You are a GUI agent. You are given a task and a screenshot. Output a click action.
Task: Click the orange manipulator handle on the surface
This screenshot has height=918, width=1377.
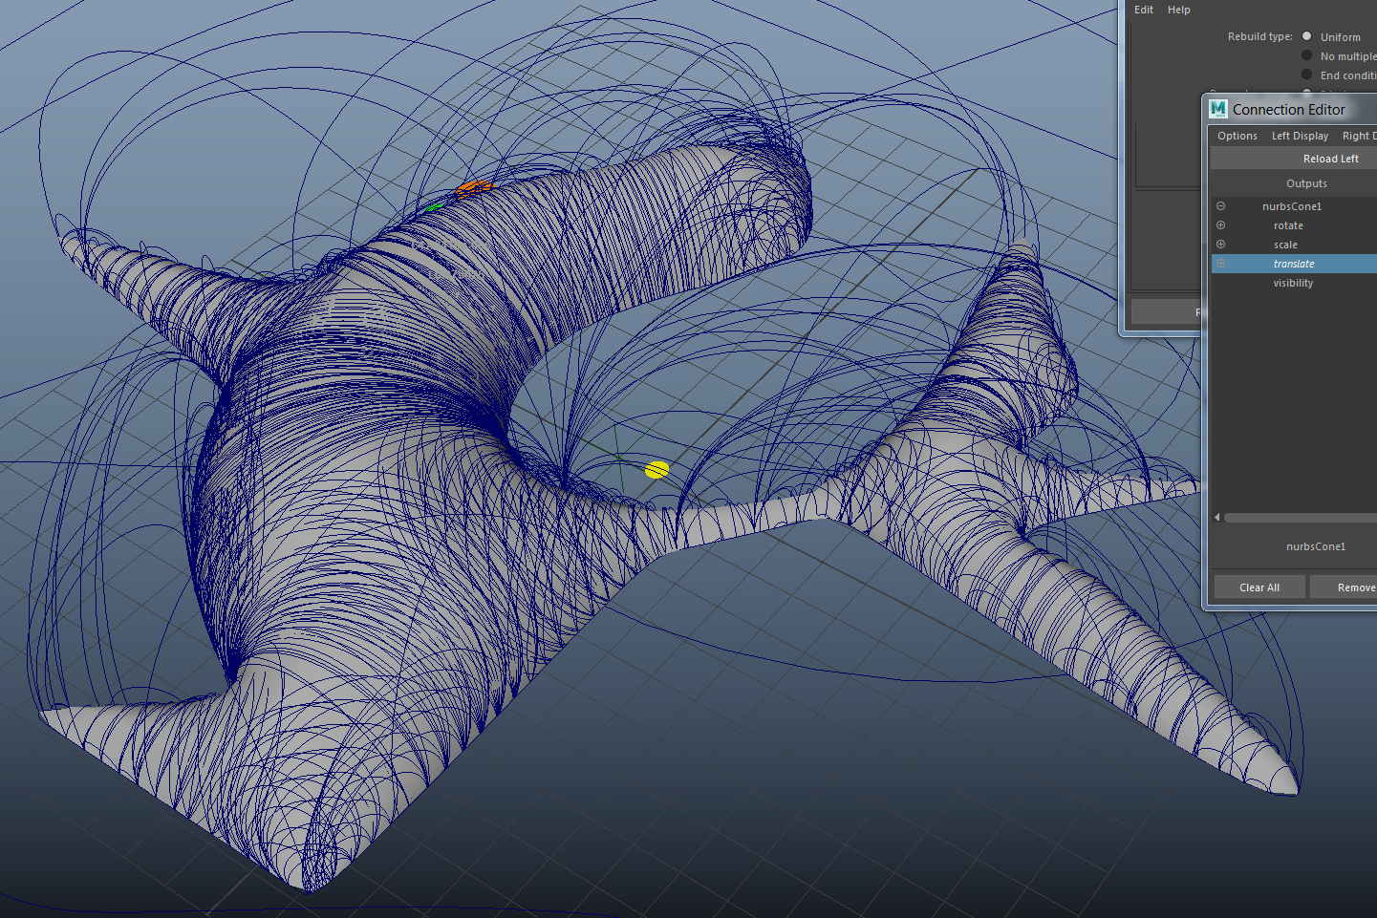(474, 188)
